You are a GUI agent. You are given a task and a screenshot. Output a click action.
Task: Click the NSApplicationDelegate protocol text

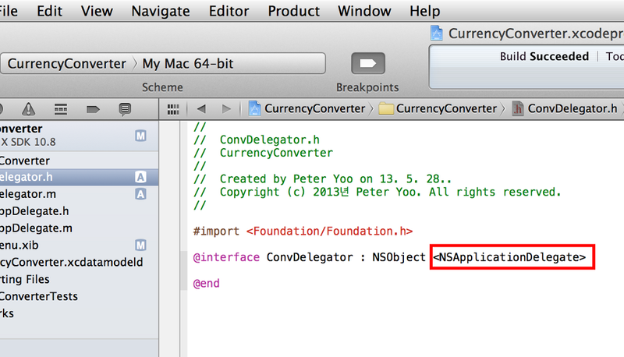512,256
